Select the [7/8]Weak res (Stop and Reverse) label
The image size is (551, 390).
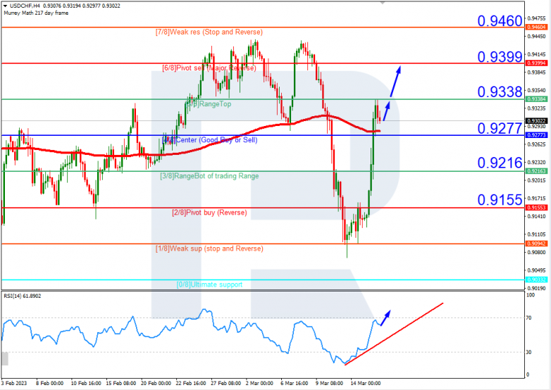point(209,32)
